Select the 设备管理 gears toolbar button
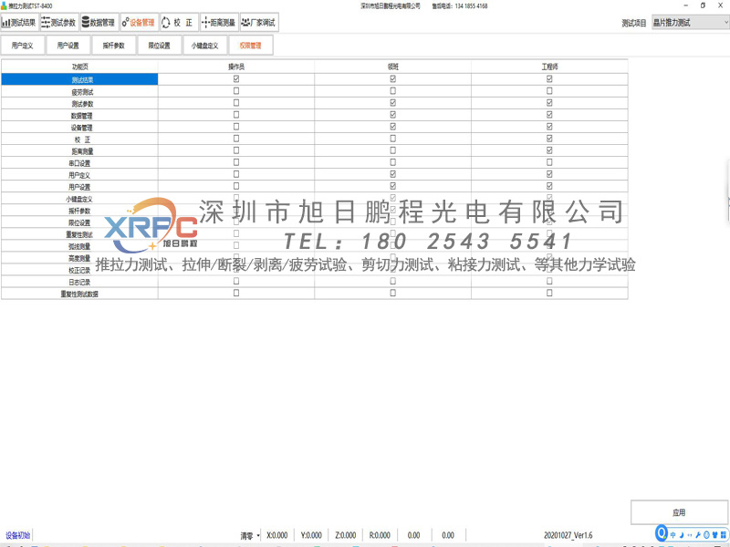Image resolution: width=730 pixels, height=547 pixels. [140, 22]
